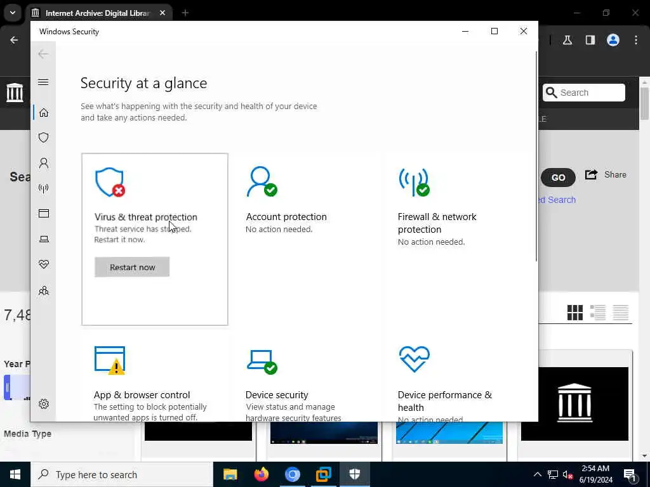Open the browser profile avatar
Viewport: 650px width, 487px height.
tap(613, 40)
